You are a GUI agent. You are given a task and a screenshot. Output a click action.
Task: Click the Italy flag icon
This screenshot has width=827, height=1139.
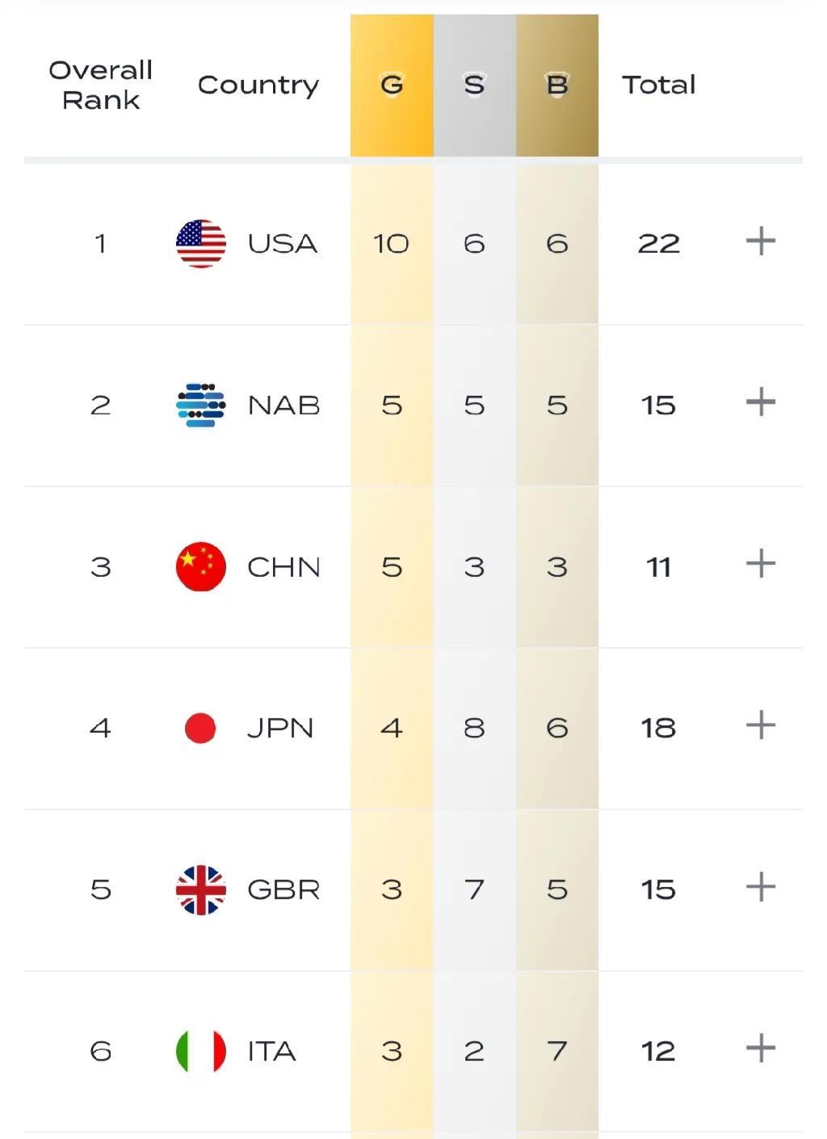pyautogui.click(x=201, y=1051)
